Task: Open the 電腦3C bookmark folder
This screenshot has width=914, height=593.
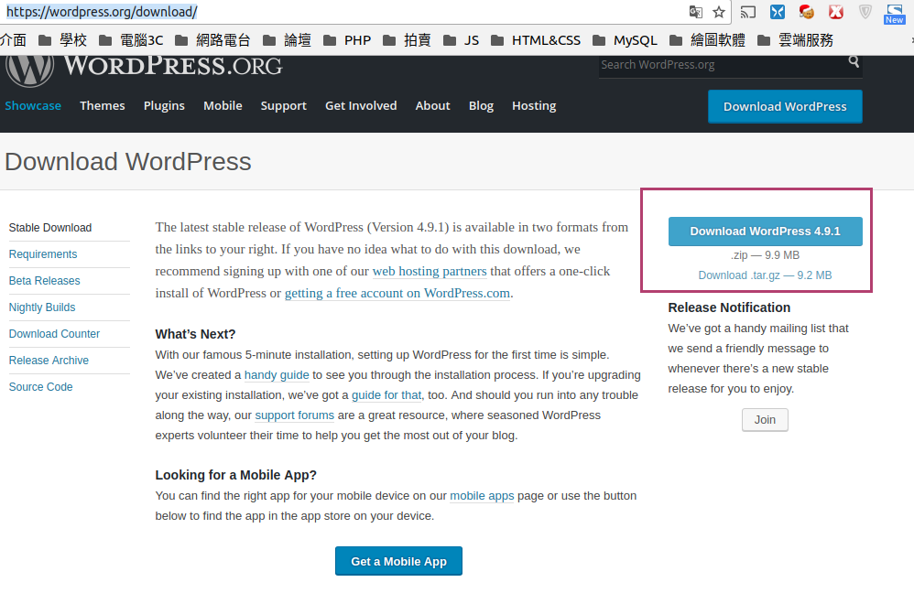Action: [131, 40]
